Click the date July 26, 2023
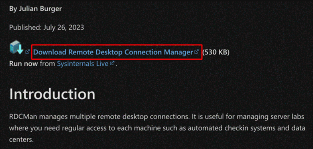Viewport: 313px width, 149px height. (63, 27)
